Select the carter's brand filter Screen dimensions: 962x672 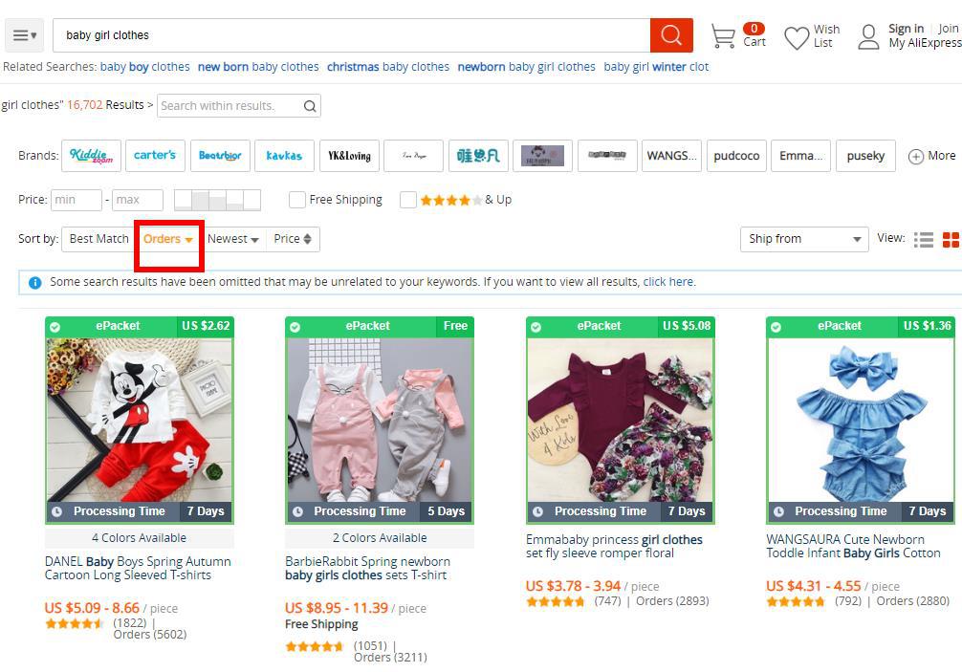tap(155, 156)
